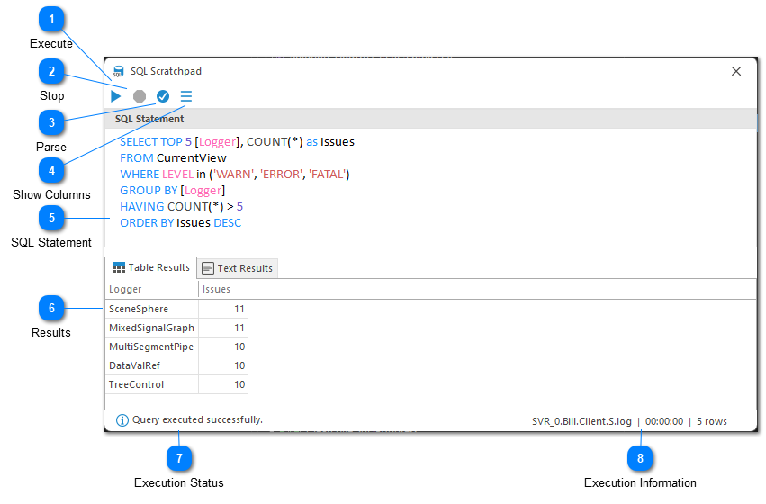Select the TreeControl cell
The width and height of the screenshot is (766, 504).
click(152, 385)
